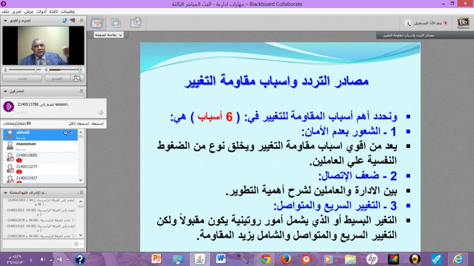Open PowerPoint from the taskbar
This screenshot has width=474, height=266.
157,259
